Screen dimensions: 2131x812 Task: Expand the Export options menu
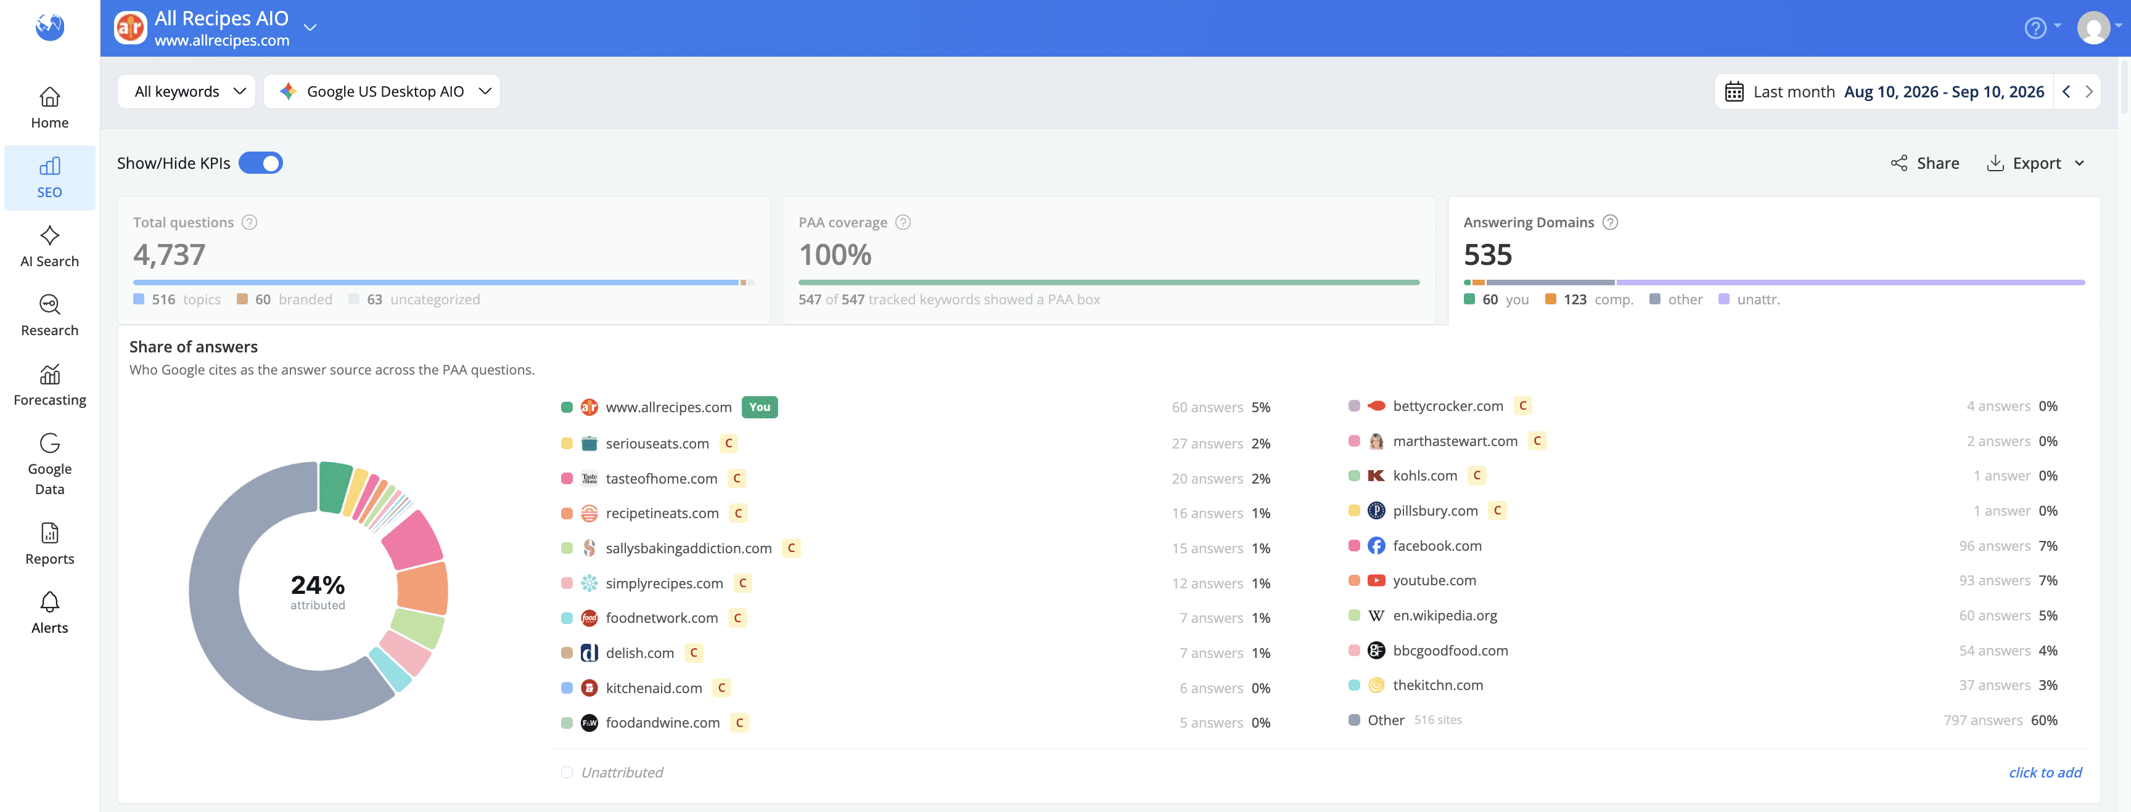(x=2035, y=163)
